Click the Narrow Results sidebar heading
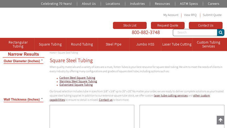227x128 pixels. click(x=24, y=54)
